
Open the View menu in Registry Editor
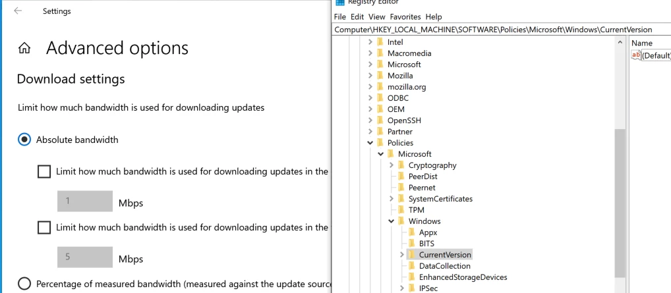coord(376,16)
